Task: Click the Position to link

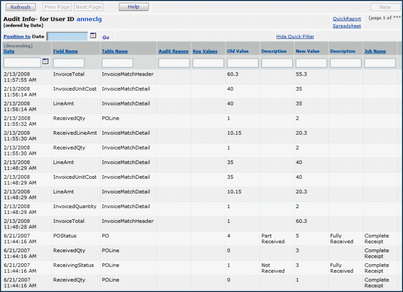Action: (x=17, y=37)
